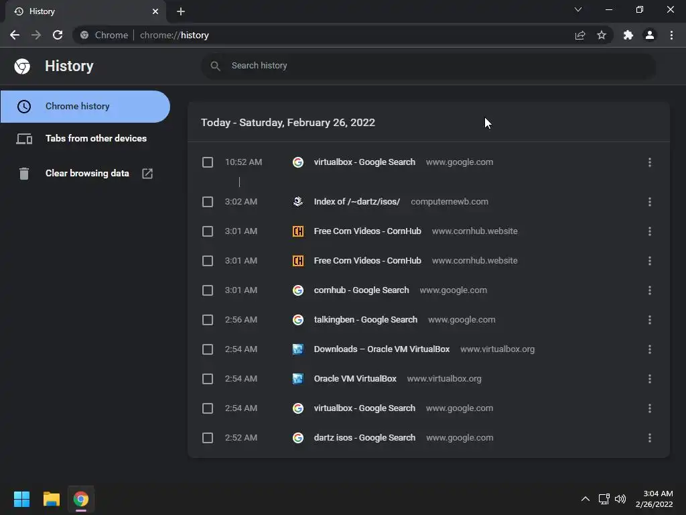Open actions menu for Oracle VM VirtualBox entry

pos(650,379)
